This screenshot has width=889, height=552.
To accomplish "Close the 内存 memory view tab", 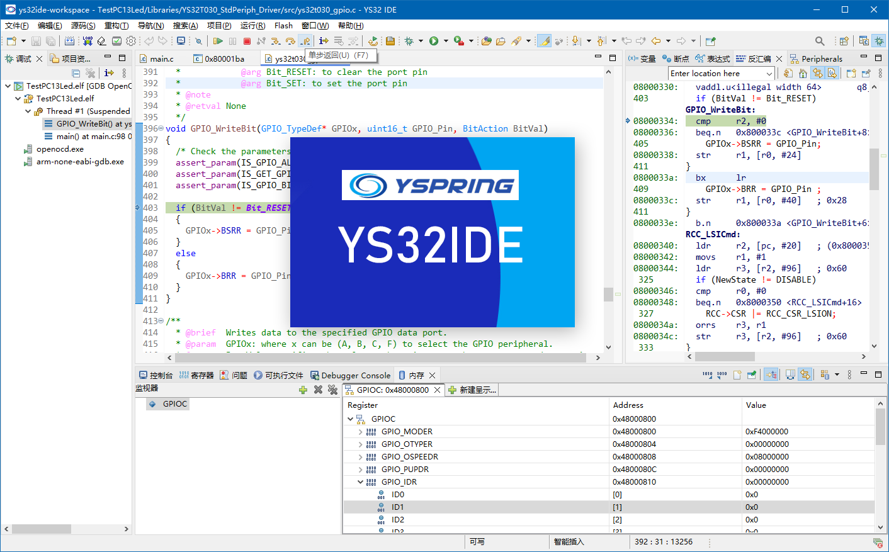I will pos(433,375).
